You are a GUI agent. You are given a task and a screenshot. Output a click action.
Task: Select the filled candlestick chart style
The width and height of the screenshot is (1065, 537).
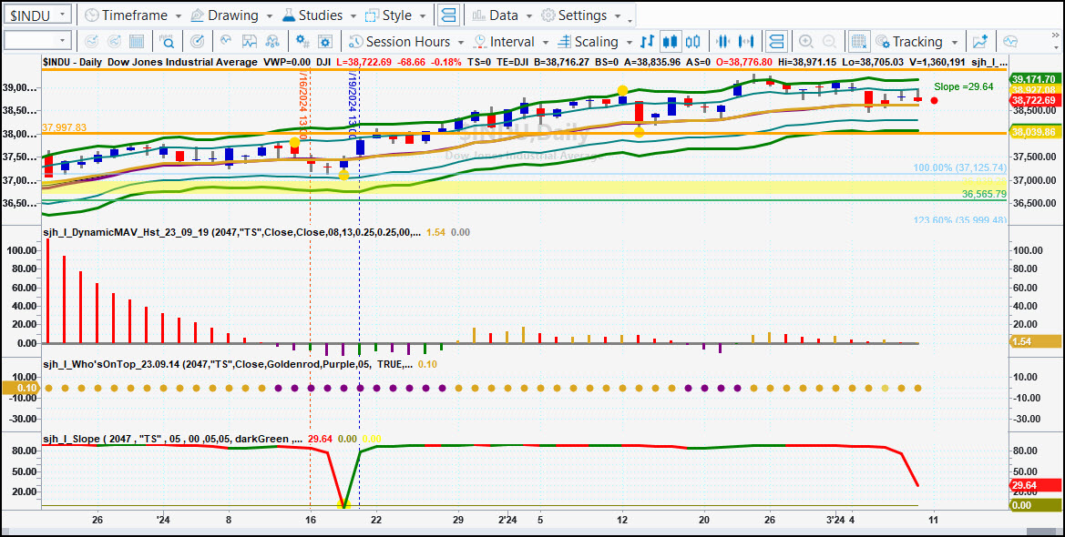[x=671, y=41]
